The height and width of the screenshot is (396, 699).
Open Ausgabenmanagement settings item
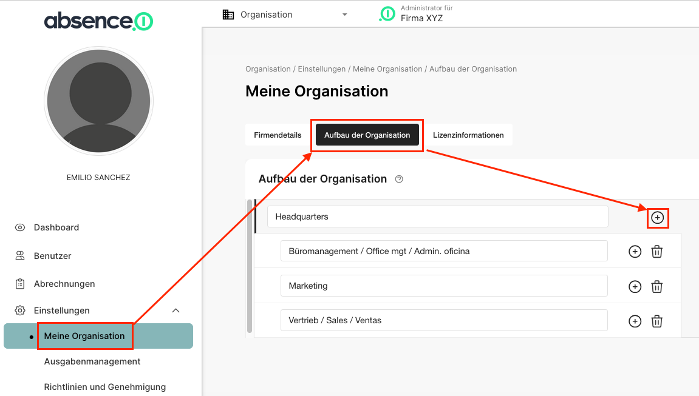[92, 361]
